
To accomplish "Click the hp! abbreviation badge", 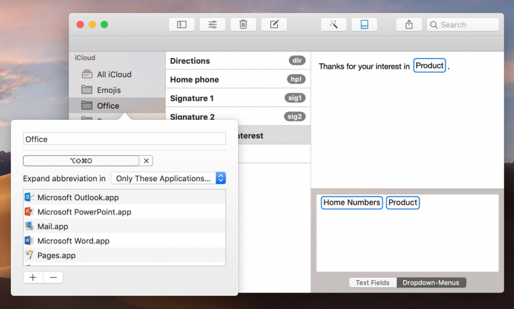I will tap(296, 79).
